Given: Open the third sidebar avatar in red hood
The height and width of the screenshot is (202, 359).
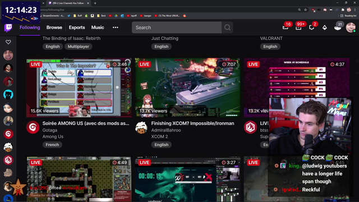Looking at the screenshot, I should pyautogui.click(x=8, y=81).
